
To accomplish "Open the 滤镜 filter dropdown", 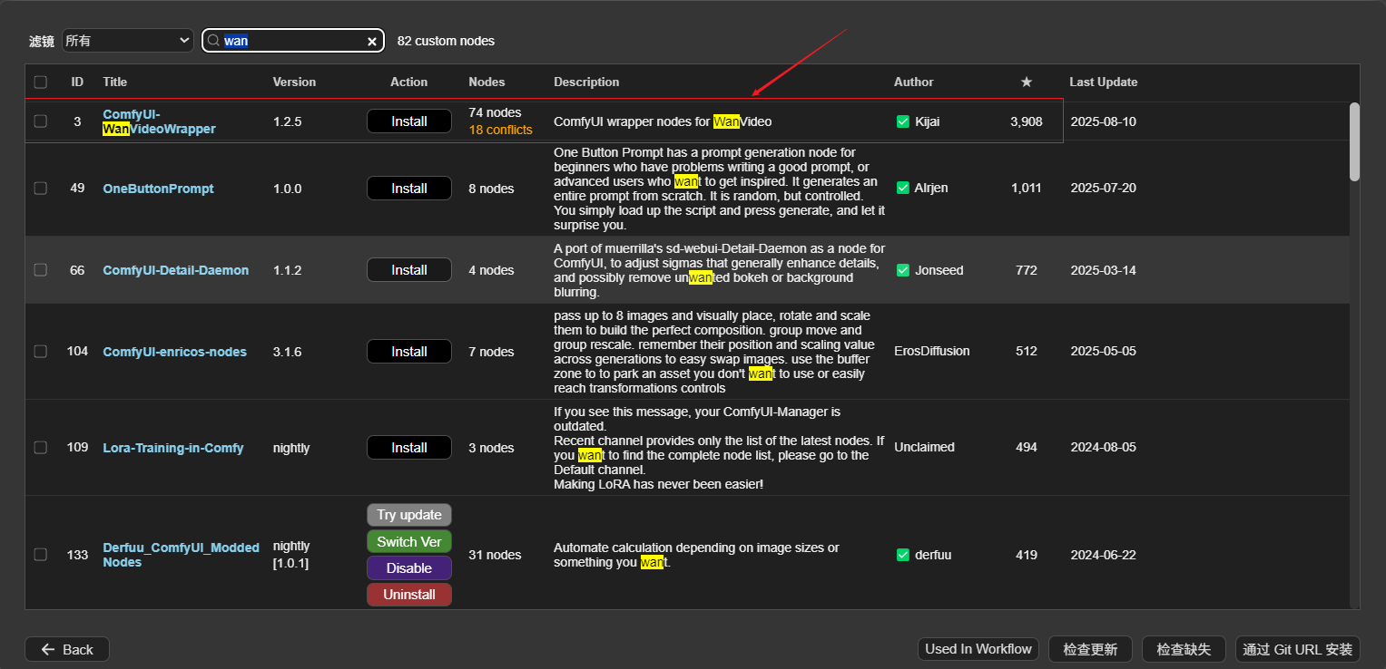I will coord(127,41).
